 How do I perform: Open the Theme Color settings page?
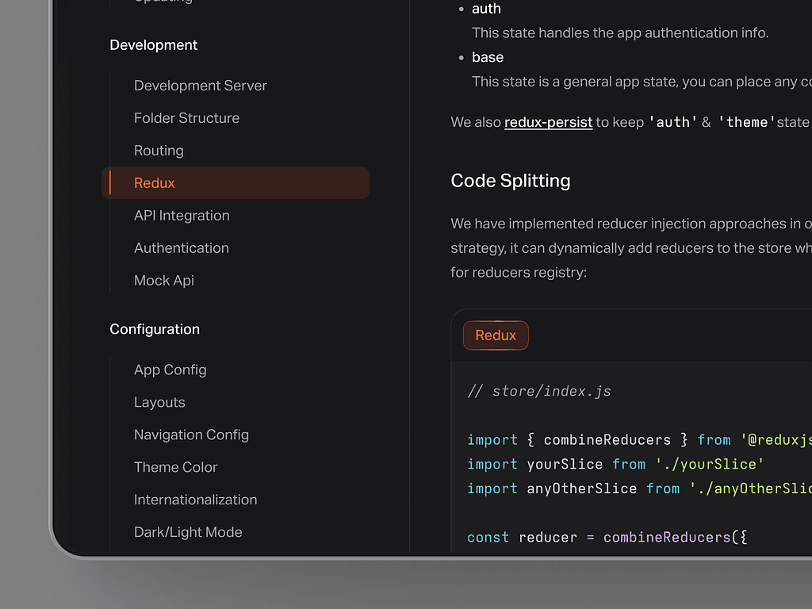(175, 468)
